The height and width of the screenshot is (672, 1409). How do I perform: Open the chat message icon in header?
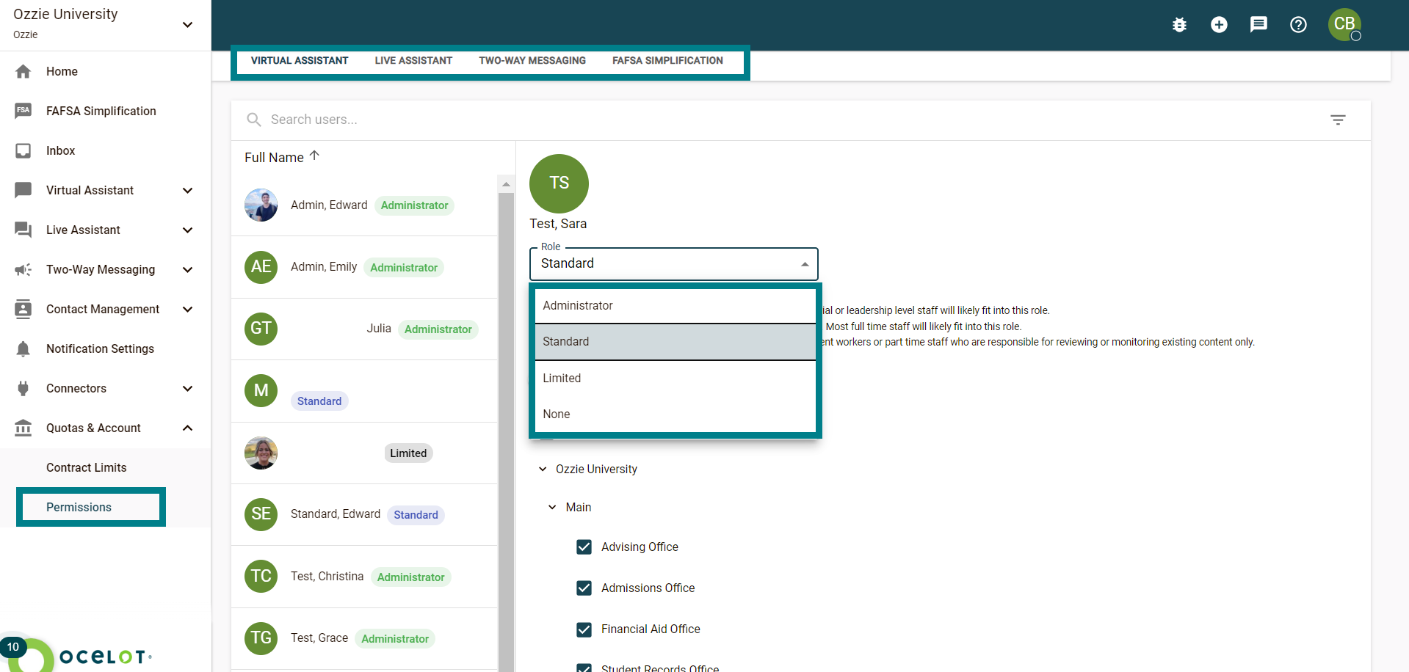tap(1258, 25)
